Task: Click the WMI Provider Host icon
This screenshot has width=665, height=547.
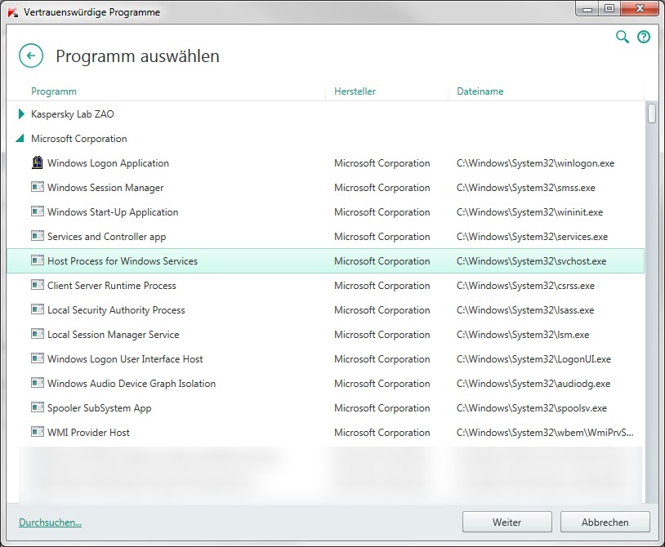Action: coord(38,432)
